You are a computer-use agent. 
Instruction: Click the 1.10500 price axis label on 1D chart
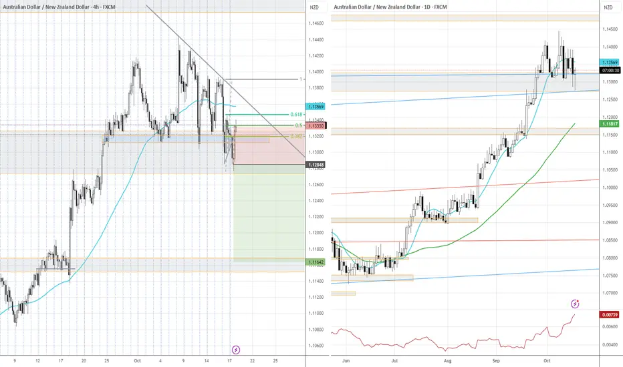[x=610, y=169]
